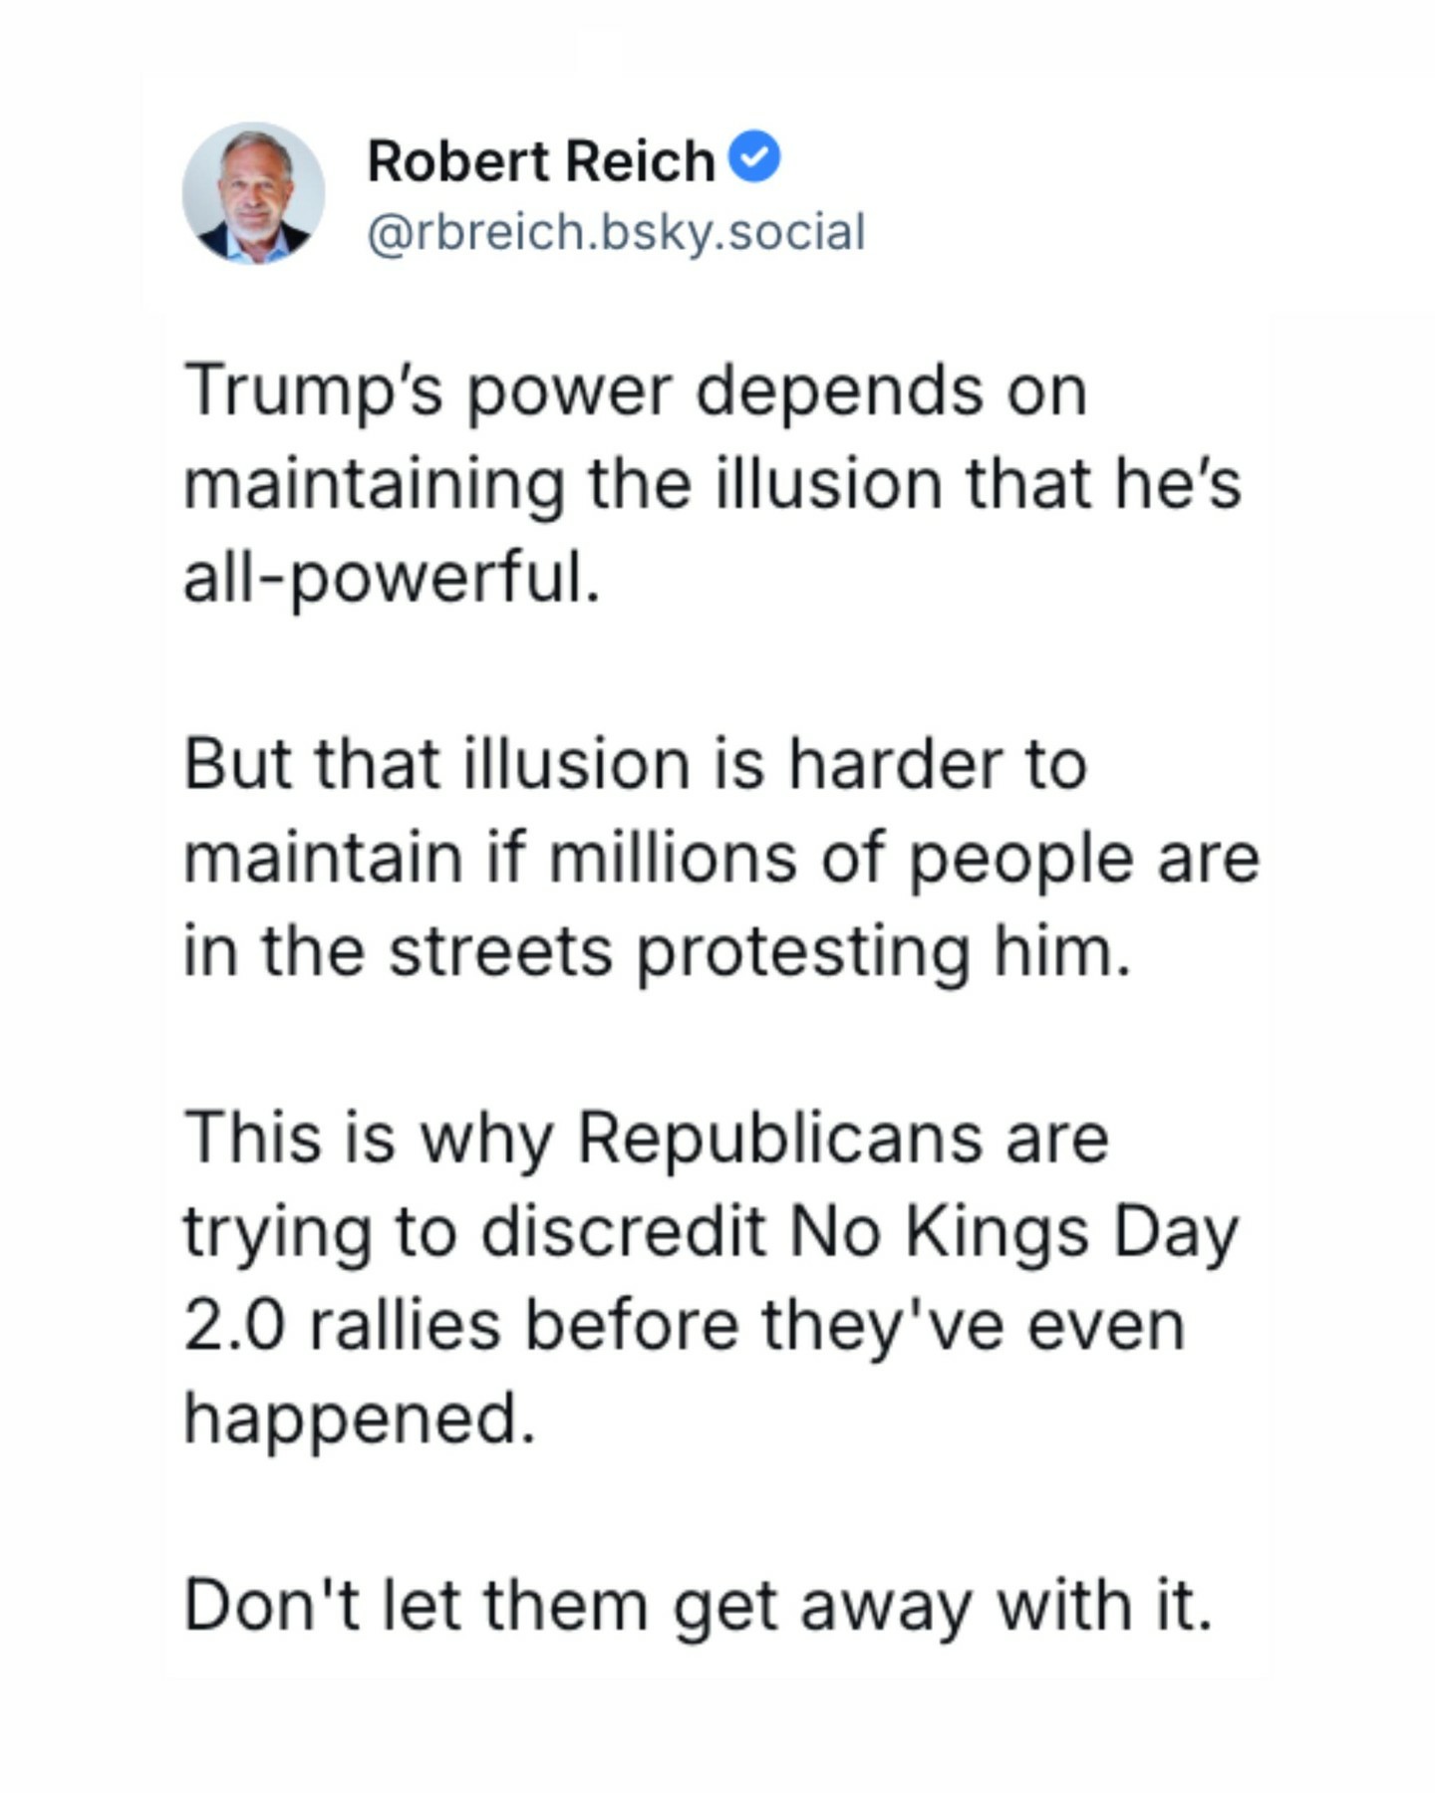Image resolution: width=1435 pixels, height=1793 pixels.
Task: Click the "2.0" text before rallies
Action: point(234,1326)
